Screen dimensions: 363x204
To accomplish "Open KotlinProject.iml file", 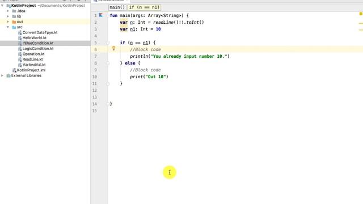I will [x=31, y=70].
